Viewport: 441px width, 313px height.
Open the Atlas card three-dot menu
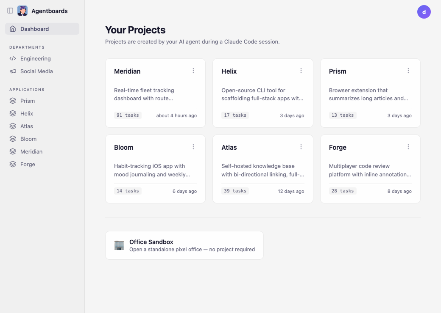[301, 147]
